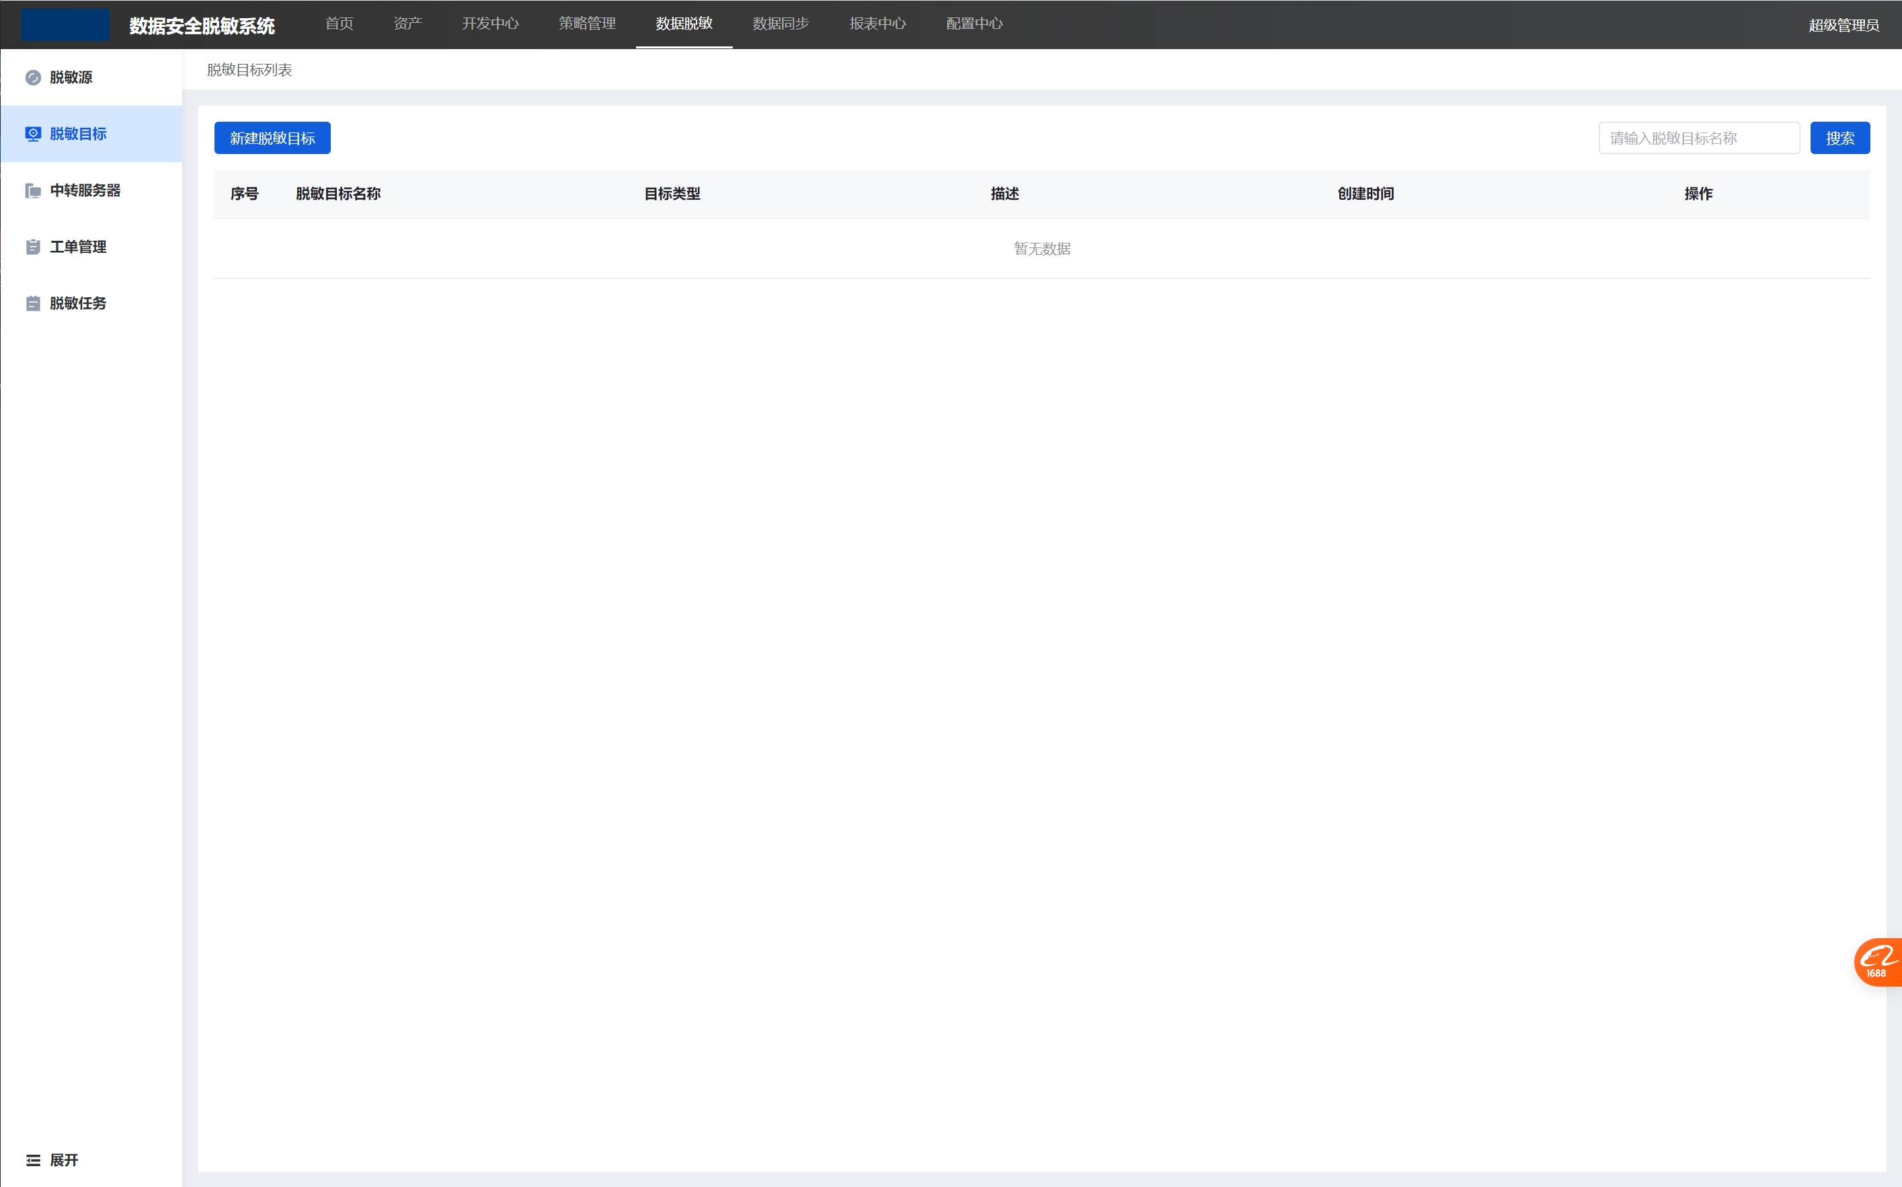Click the 展开 label at sidebar bottom
This screenshot has width=1902, height=1187.
[x=65, y=1160]
